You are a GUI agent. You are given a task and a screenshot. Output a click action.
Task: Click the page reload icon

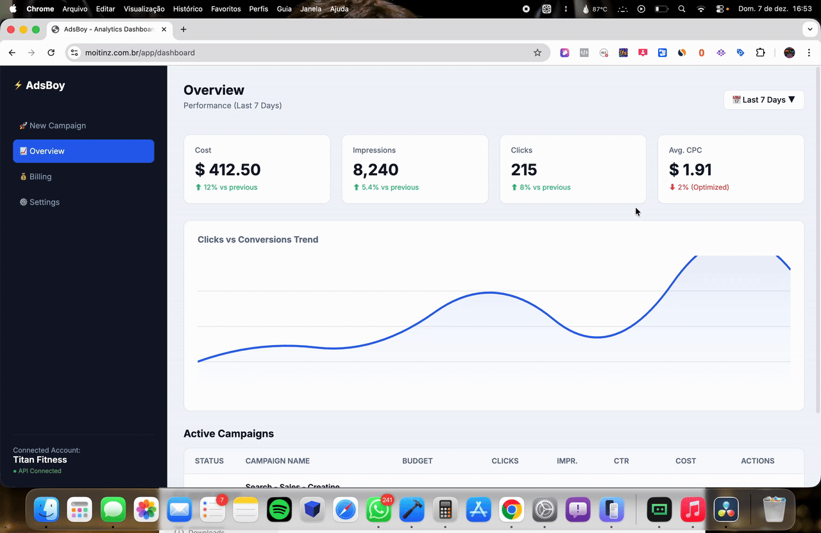tap(51, 52)
